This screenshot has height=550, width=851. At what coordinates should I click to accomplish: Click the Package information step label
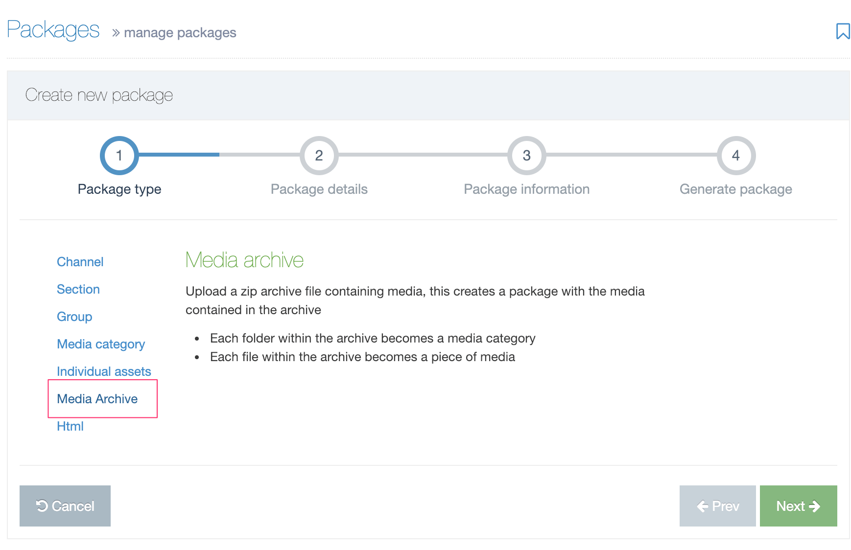pos(526,189)
